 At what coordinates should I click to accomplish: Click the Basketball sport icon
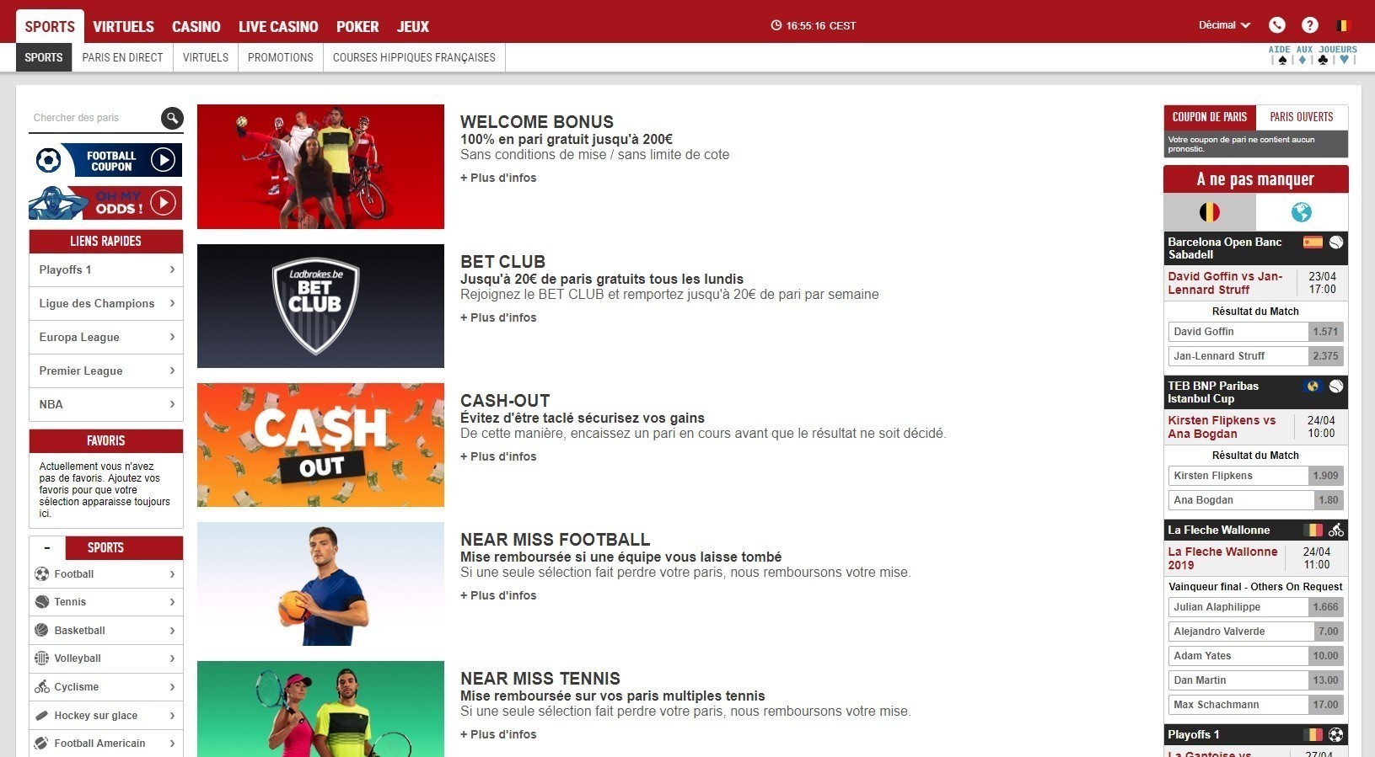click(x=41, y=631)
